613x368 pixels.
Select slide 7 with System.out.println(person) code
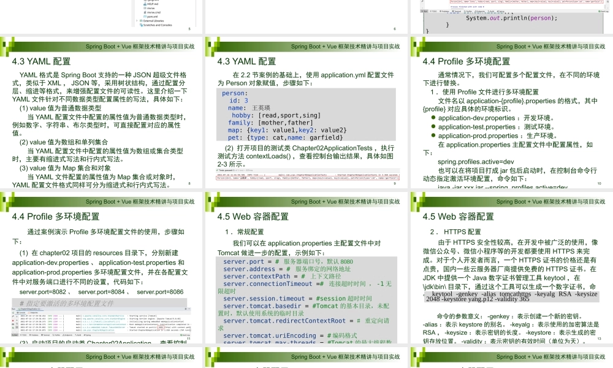[512, 17]
